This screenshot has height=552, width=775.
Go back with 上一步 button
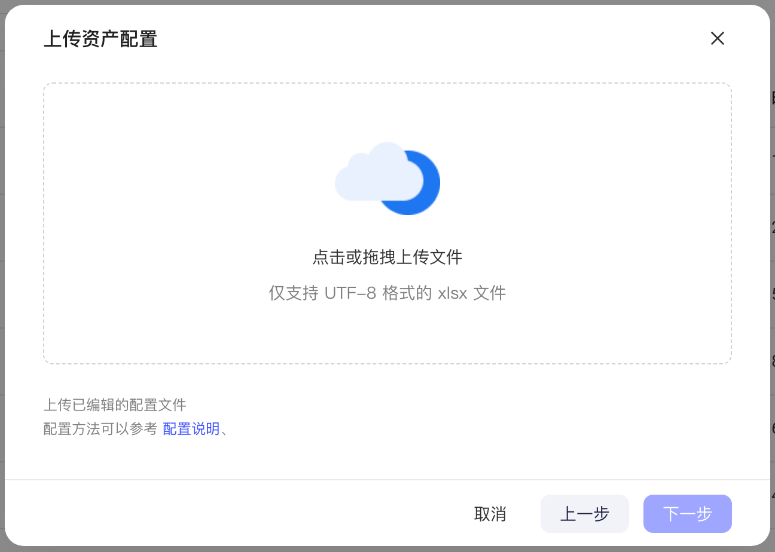(x=584, y=514)
